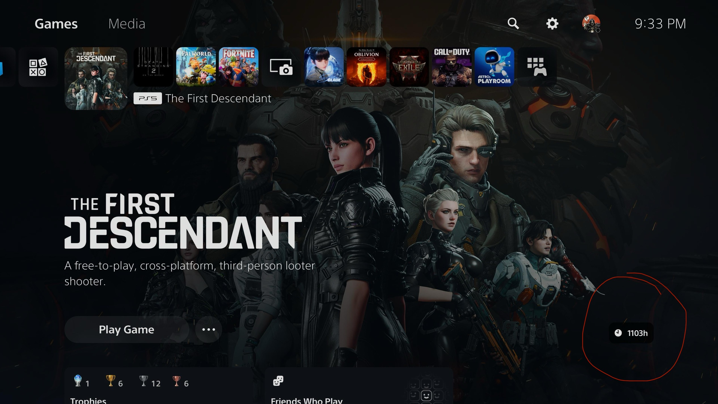Screen dimensions: 718x404
Task: Select the Call of Duty game tile
Action: tap(452, 67)
